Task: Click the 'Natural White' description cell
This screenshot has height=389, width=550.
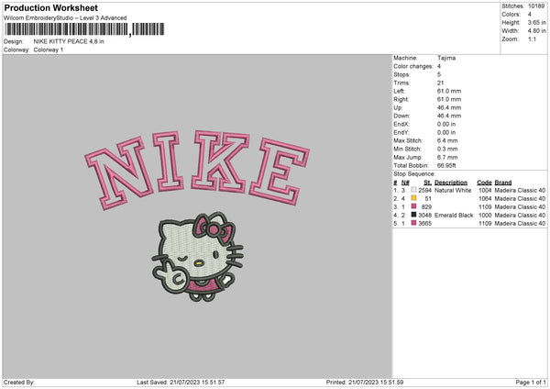Action: [x=453, y=190]
